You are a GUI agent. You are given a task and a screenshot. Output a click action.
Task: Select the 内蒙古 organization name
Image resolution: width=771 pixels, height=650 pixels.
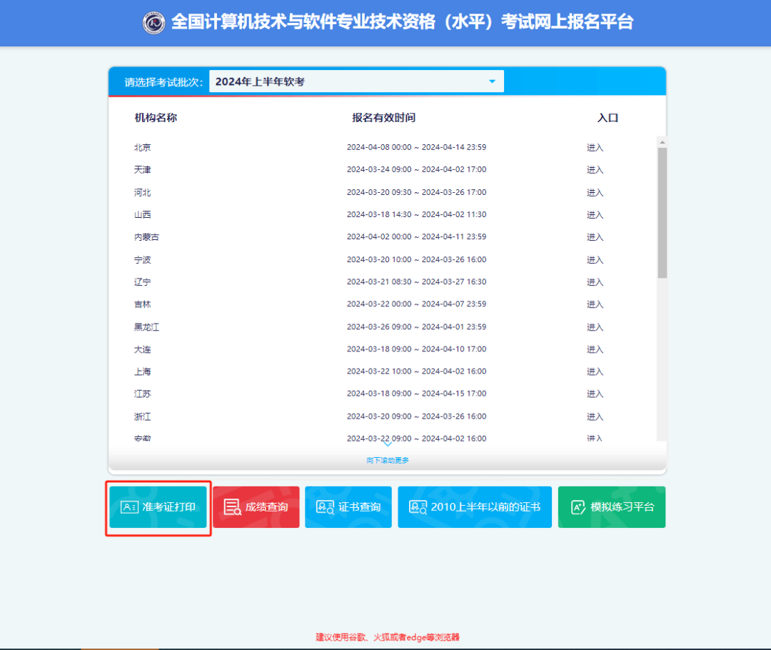(x=146, y=237)
